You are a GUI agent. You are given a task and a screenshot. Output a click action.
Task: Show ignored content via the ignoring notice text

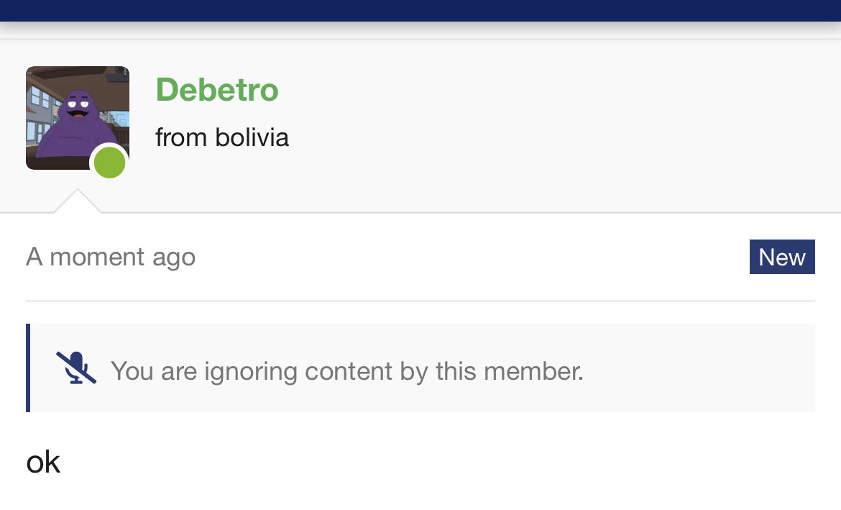[346, 371]
